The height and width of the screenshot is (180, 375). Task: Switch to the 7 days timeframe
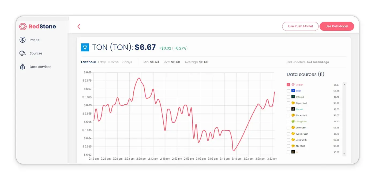(127, 62)
